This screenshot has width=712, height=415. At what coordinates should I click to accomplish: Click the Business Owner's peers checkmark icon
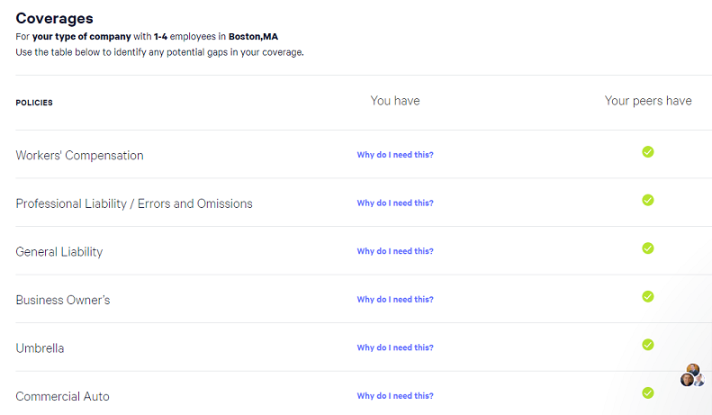click(648, 296)
